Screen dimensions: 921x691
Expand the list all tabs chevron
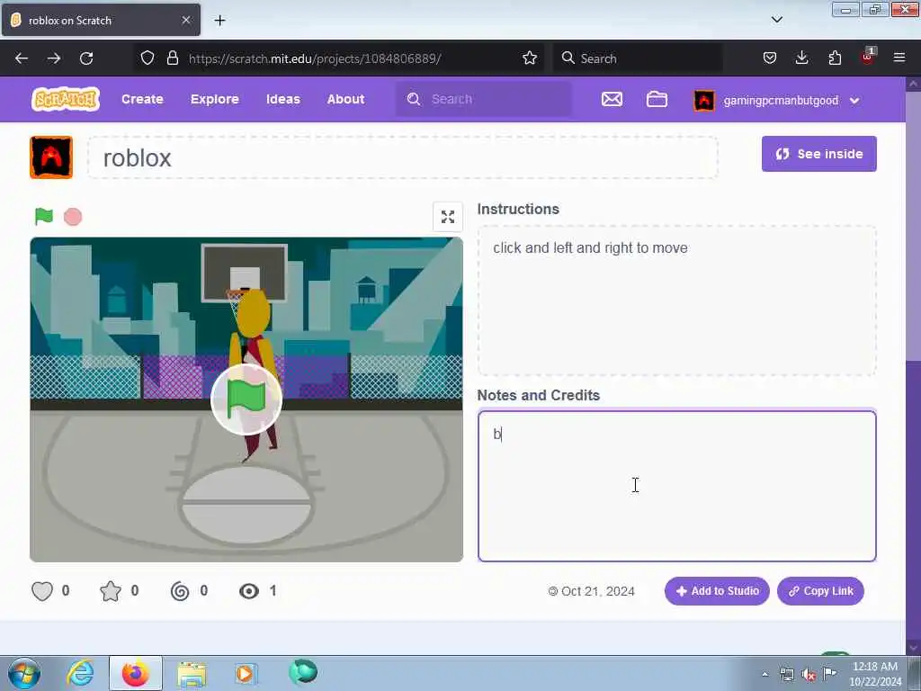776,20
